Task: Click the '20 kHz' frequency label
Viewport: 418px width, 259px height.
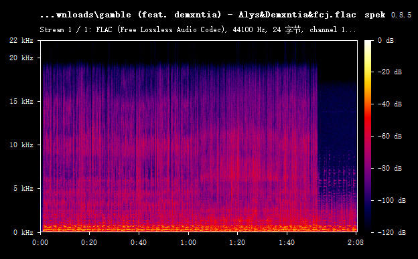Action: tap(21, 58)
